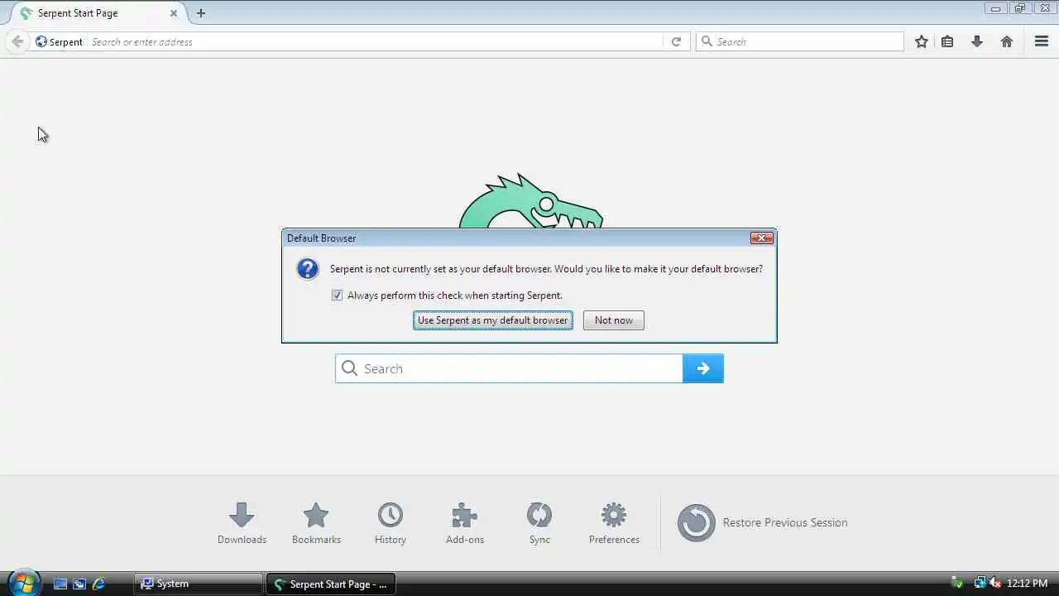Screen dimensions: 1059x596
Task: Click the back navigation arrow
Action: click(17, 41)
